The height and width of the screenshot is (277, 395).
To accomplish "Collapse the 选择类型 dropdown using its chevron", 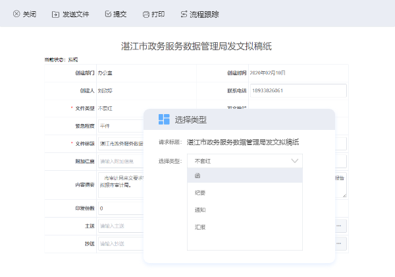I will click(294, 160).
